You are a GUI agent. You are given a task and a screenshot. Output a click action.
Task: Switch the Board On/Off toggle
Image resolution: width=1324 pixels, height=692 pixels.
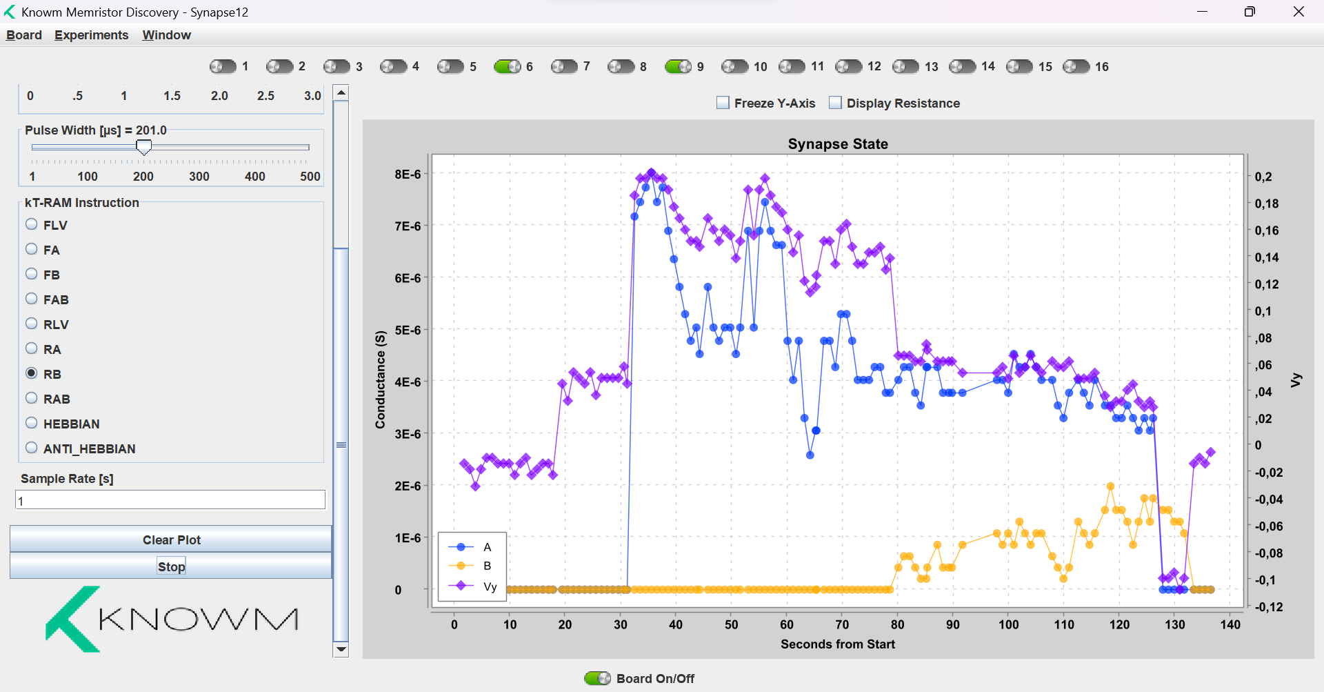coord(597,678)
